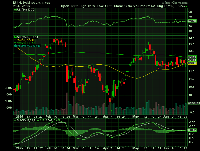Click the 50M volume axis label
The image size is (200, 151).
pyautogui.click(x=9, y=108)
